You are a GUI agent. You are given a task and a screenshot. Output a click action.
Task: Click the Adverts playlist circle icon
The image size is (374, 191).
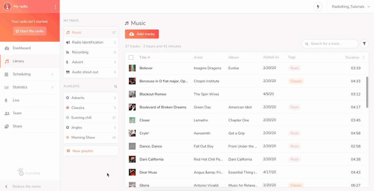pos(68,98)
